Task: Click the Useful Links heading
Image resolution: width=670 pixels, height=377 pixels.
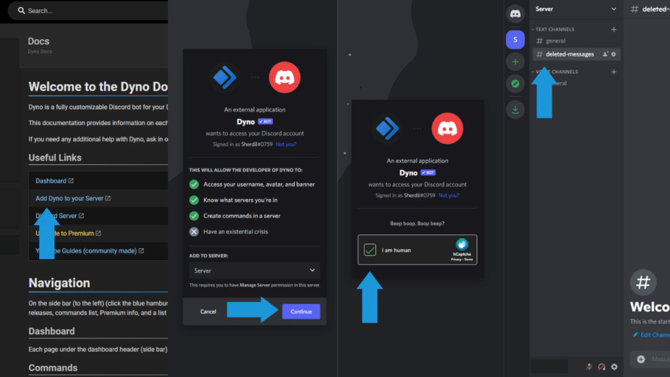Action: 55,158
